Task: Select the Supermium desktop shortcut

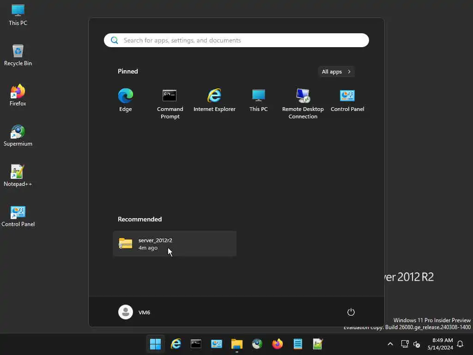Action: (18, 135)
